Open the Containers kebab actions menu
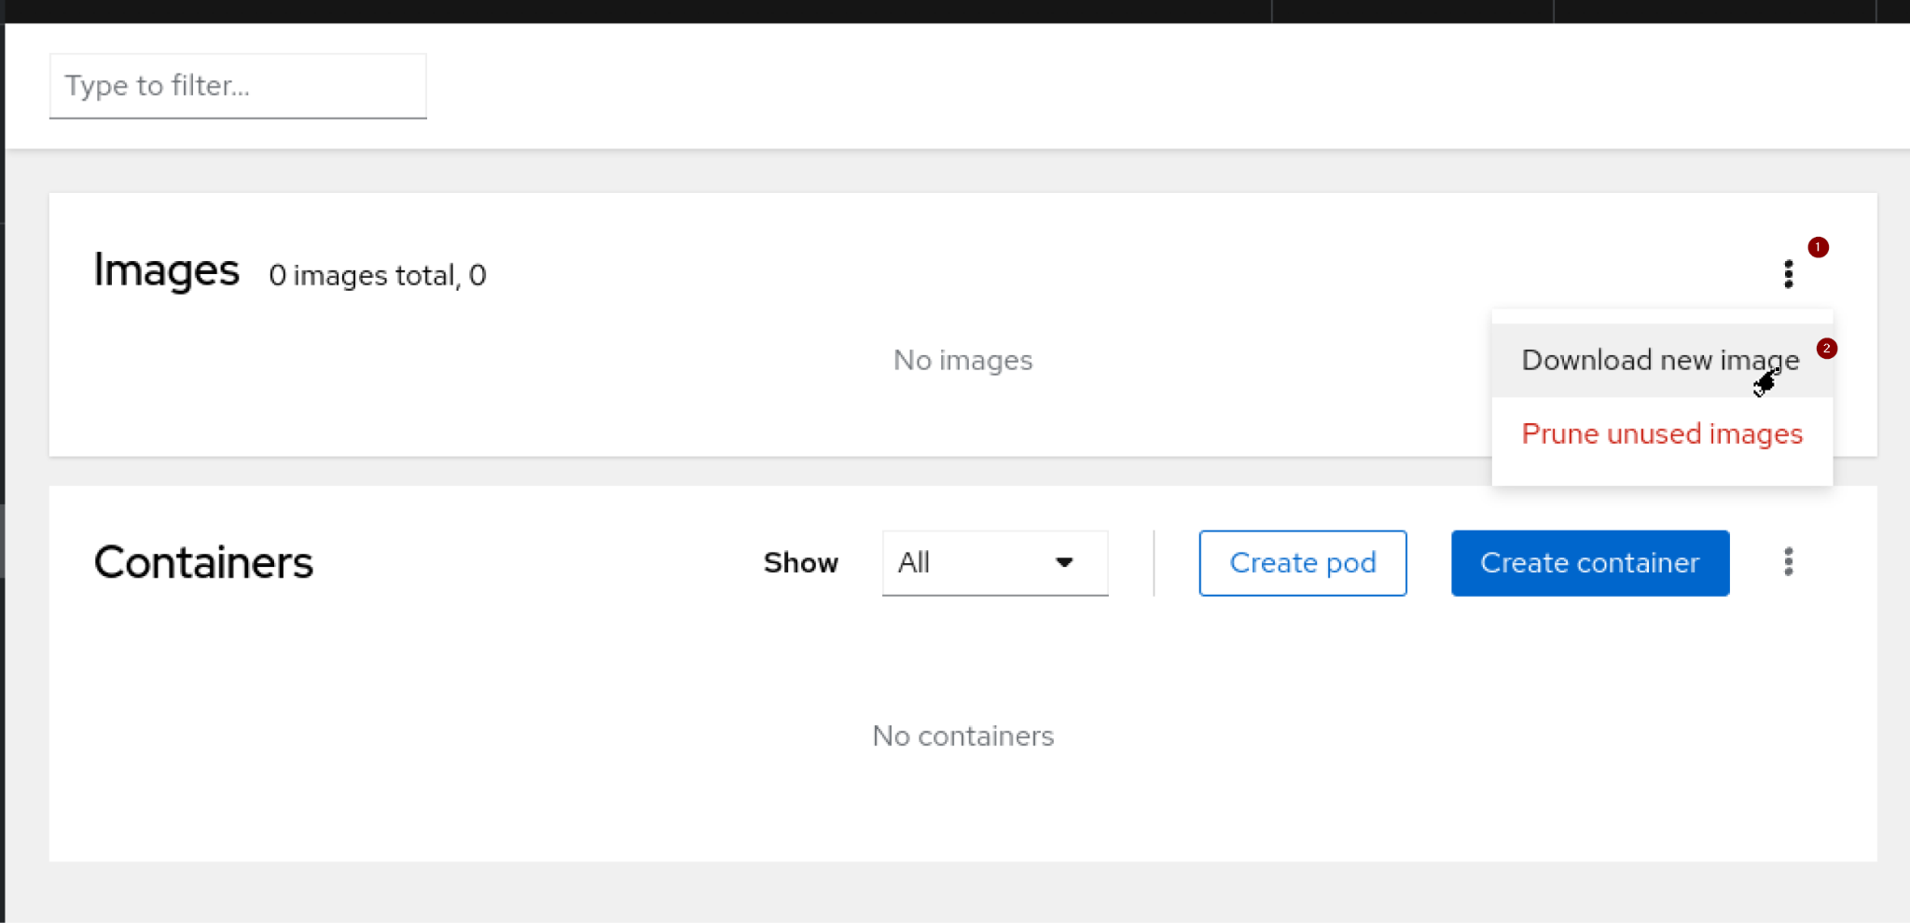Viewport: 1910px width, 923px height. (x=1788, y=562)
